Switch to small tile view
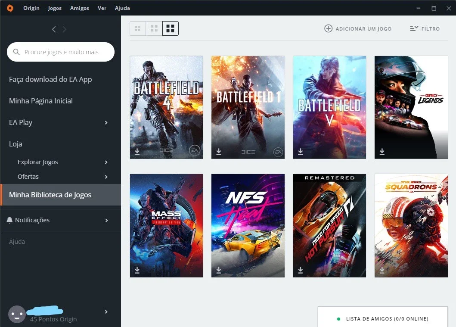 pos(137,28)
